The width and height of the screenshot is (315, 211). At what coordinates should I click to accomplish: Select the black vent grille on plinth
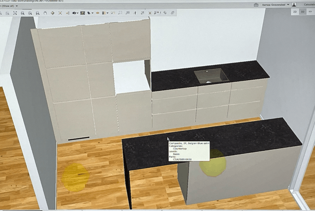click(x=79, y=138)
